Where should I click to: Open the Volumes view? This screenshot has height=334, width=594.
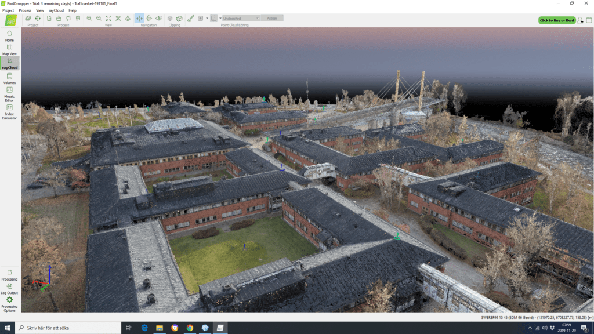pos(9,78)
